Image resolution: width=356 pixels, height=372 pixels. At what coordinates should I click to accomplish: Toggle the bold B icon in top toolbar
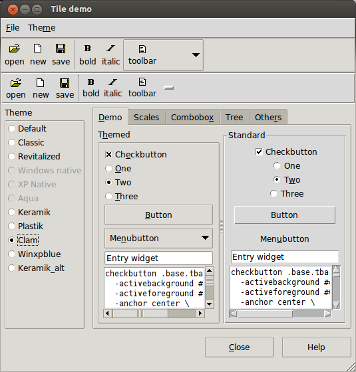click(x=87, y=48)
